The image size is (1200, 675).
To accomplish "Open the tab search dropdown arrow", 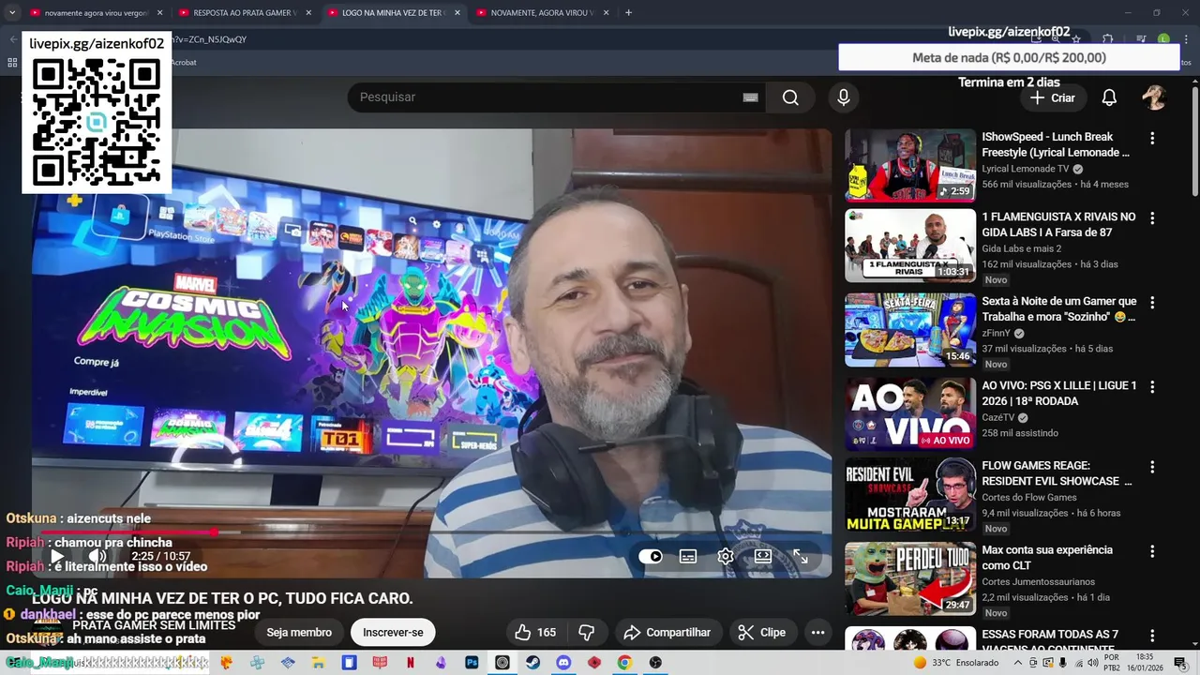I will [x=11, y=13].
